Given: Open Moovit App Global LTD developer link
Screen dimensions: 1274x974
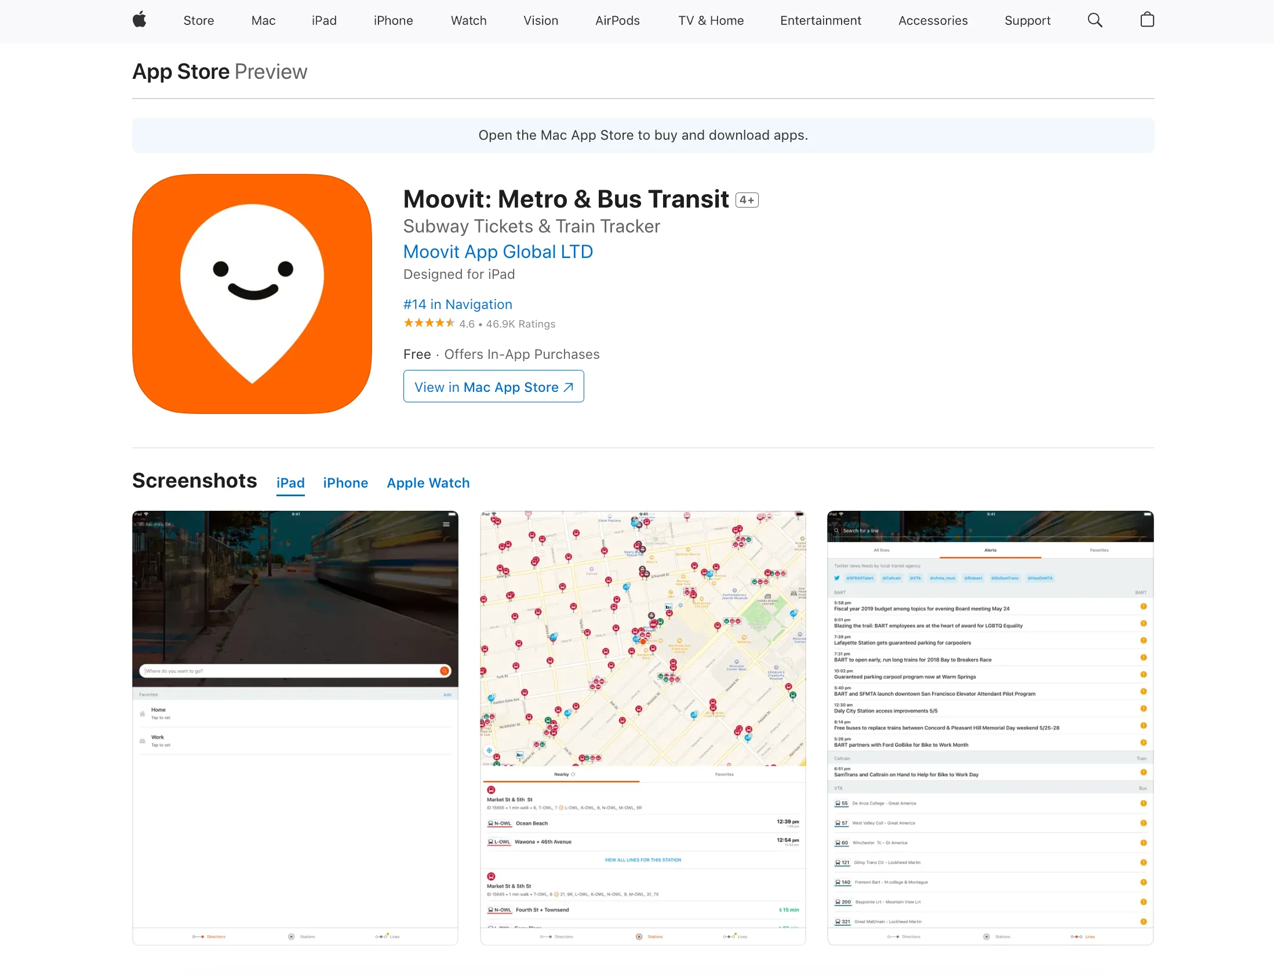Looking at the screenshot, I should click(498, 252).
